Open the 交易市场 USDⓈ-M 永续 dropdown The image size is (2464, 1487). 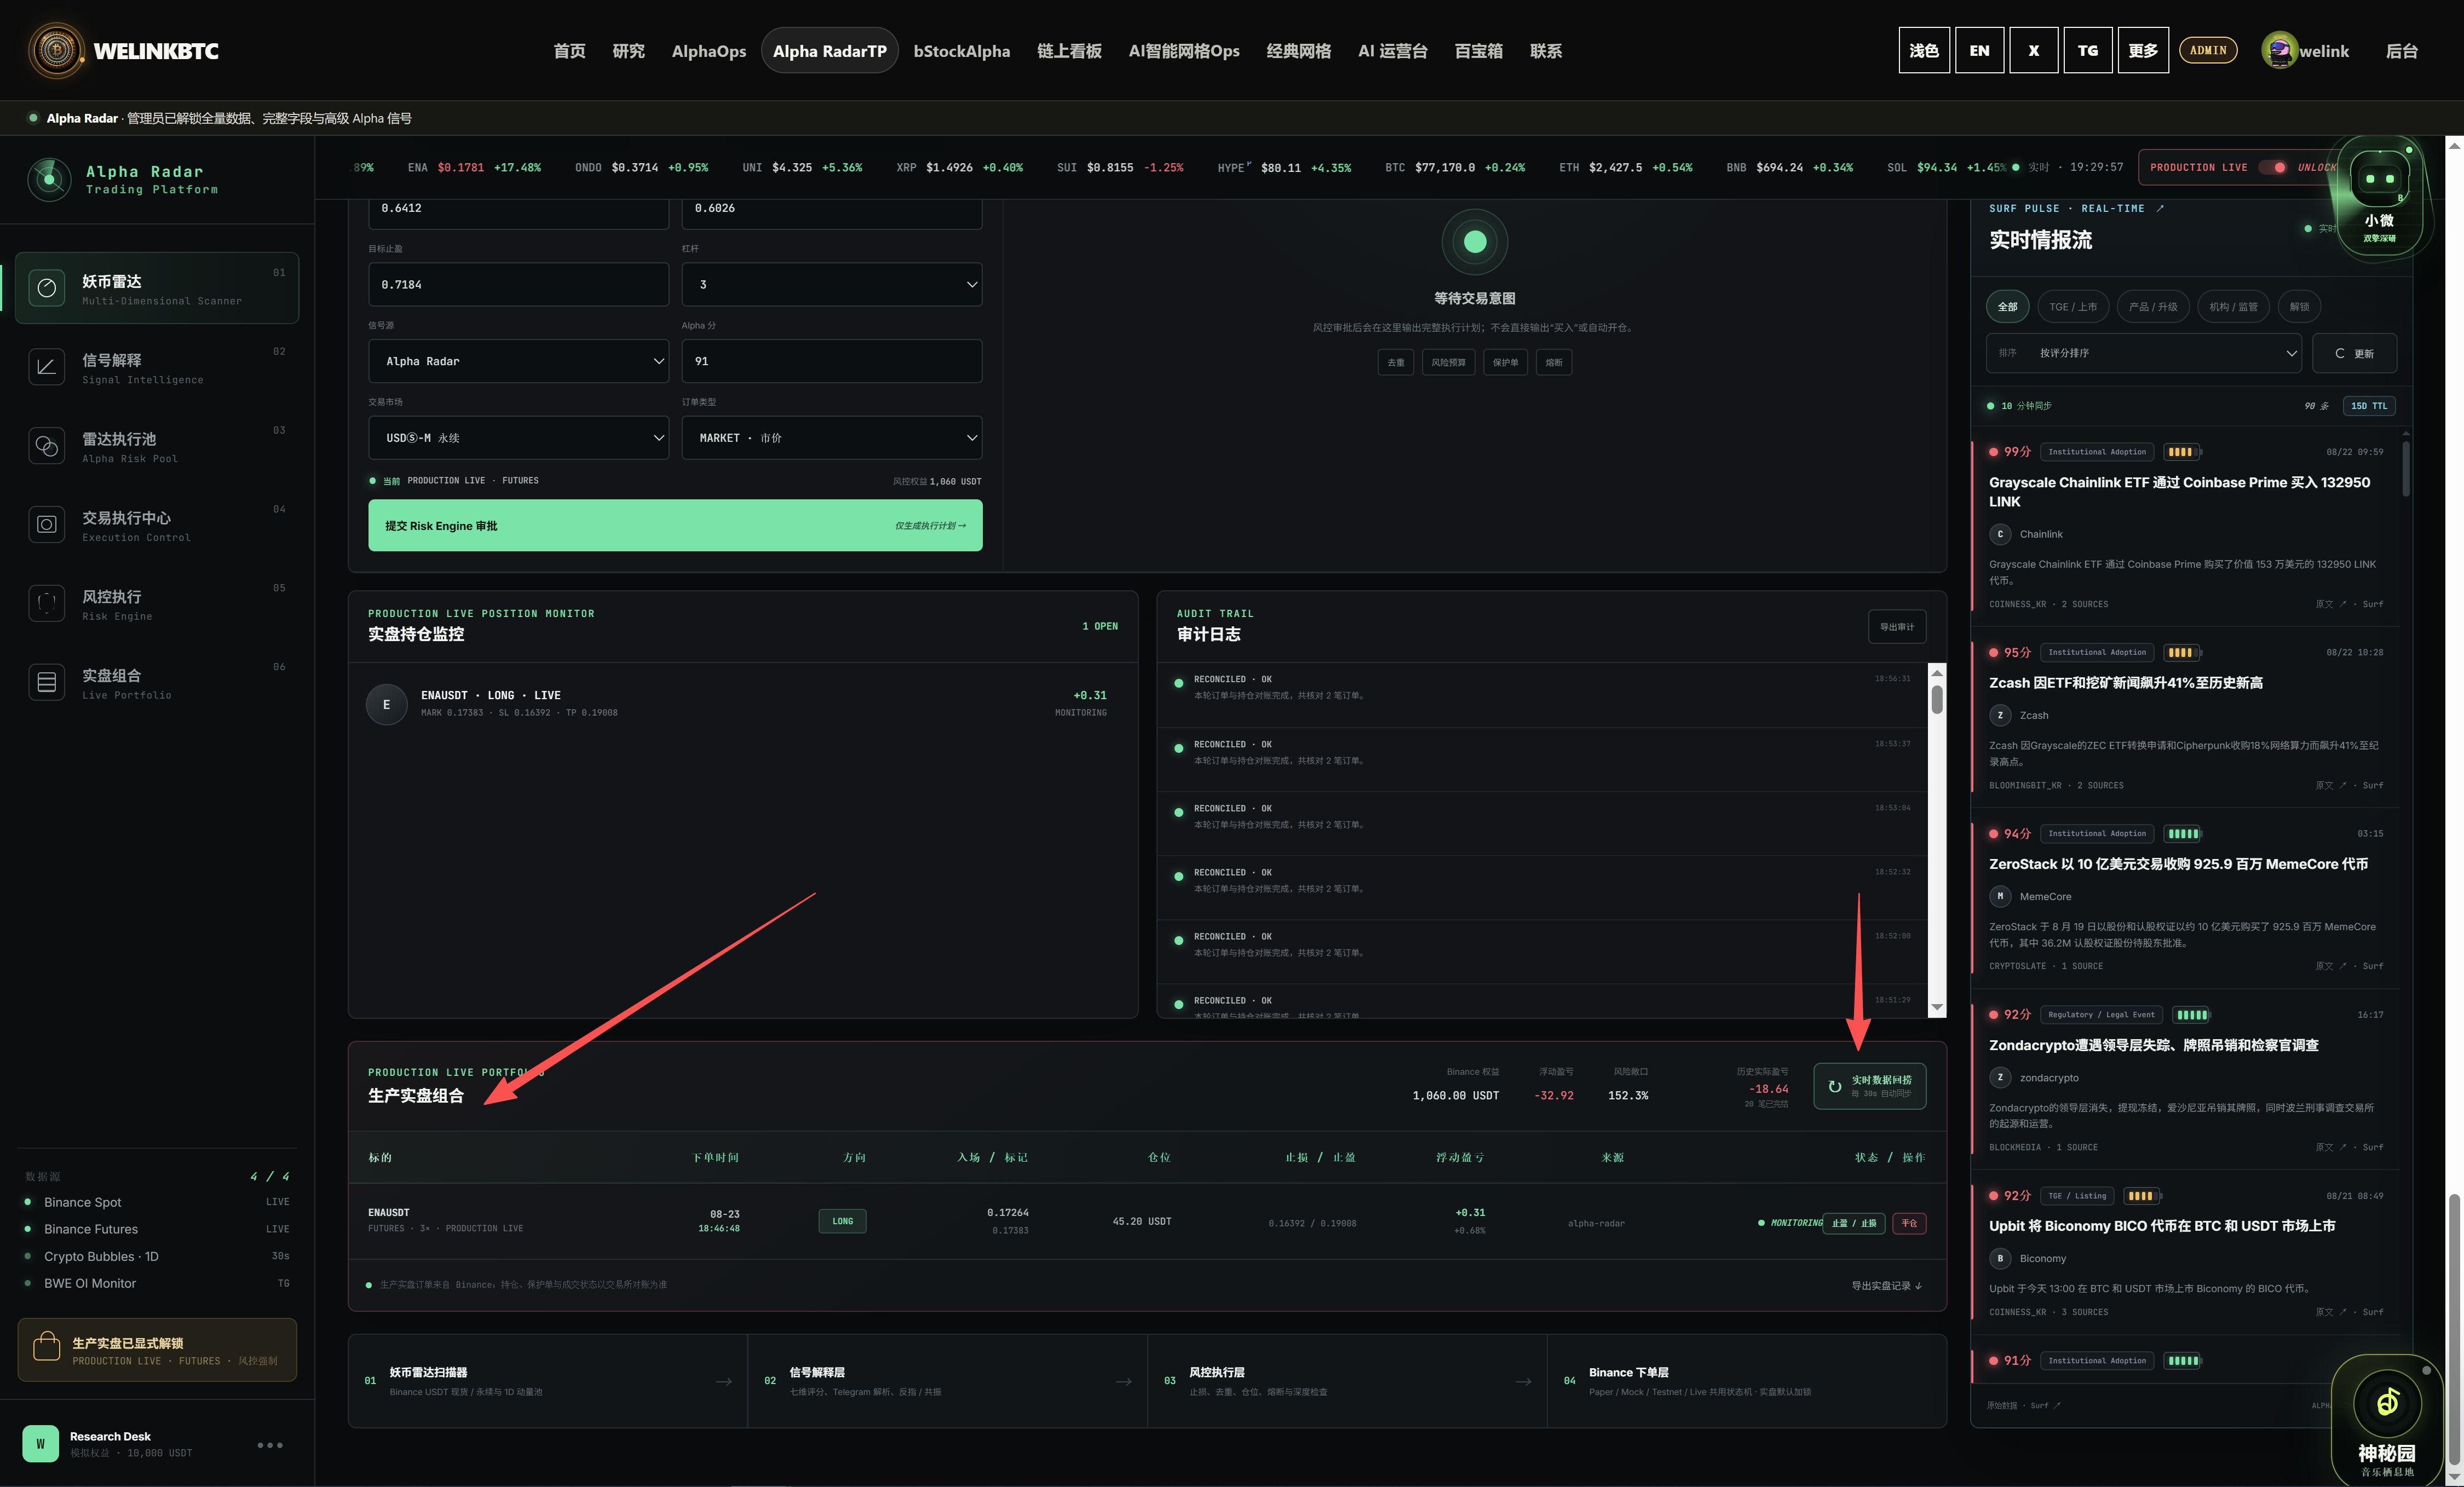pos(518,438)
